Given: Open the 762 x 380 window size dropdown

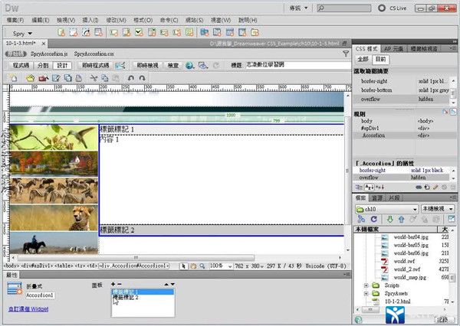Looking at the screenshot, I should [248, 266].
